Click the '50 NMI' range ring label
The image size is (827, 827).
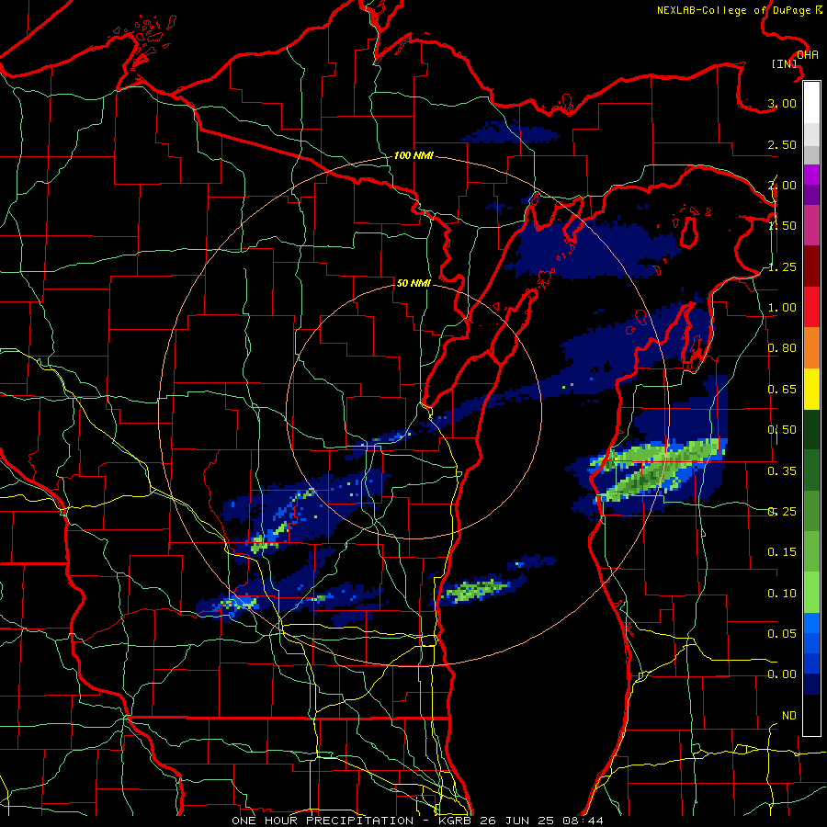(x=413, y=283)
